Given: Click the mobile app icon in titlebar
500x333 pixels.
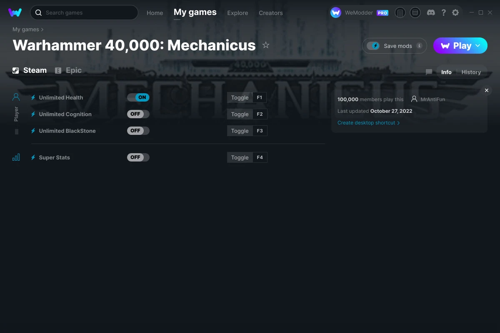Looking at the screenshot, I should pyautogui.click(x=400, y=12).
